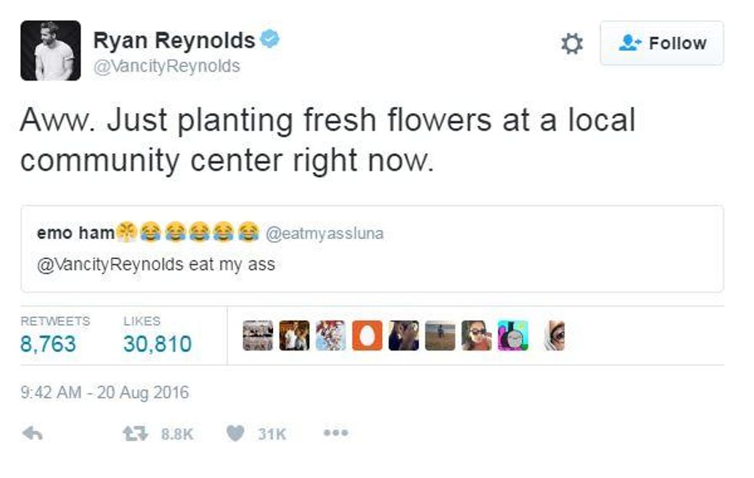Open Ryan Reynolds' profile picture
This screenshot has width=754, height=478.
(51, 51)
